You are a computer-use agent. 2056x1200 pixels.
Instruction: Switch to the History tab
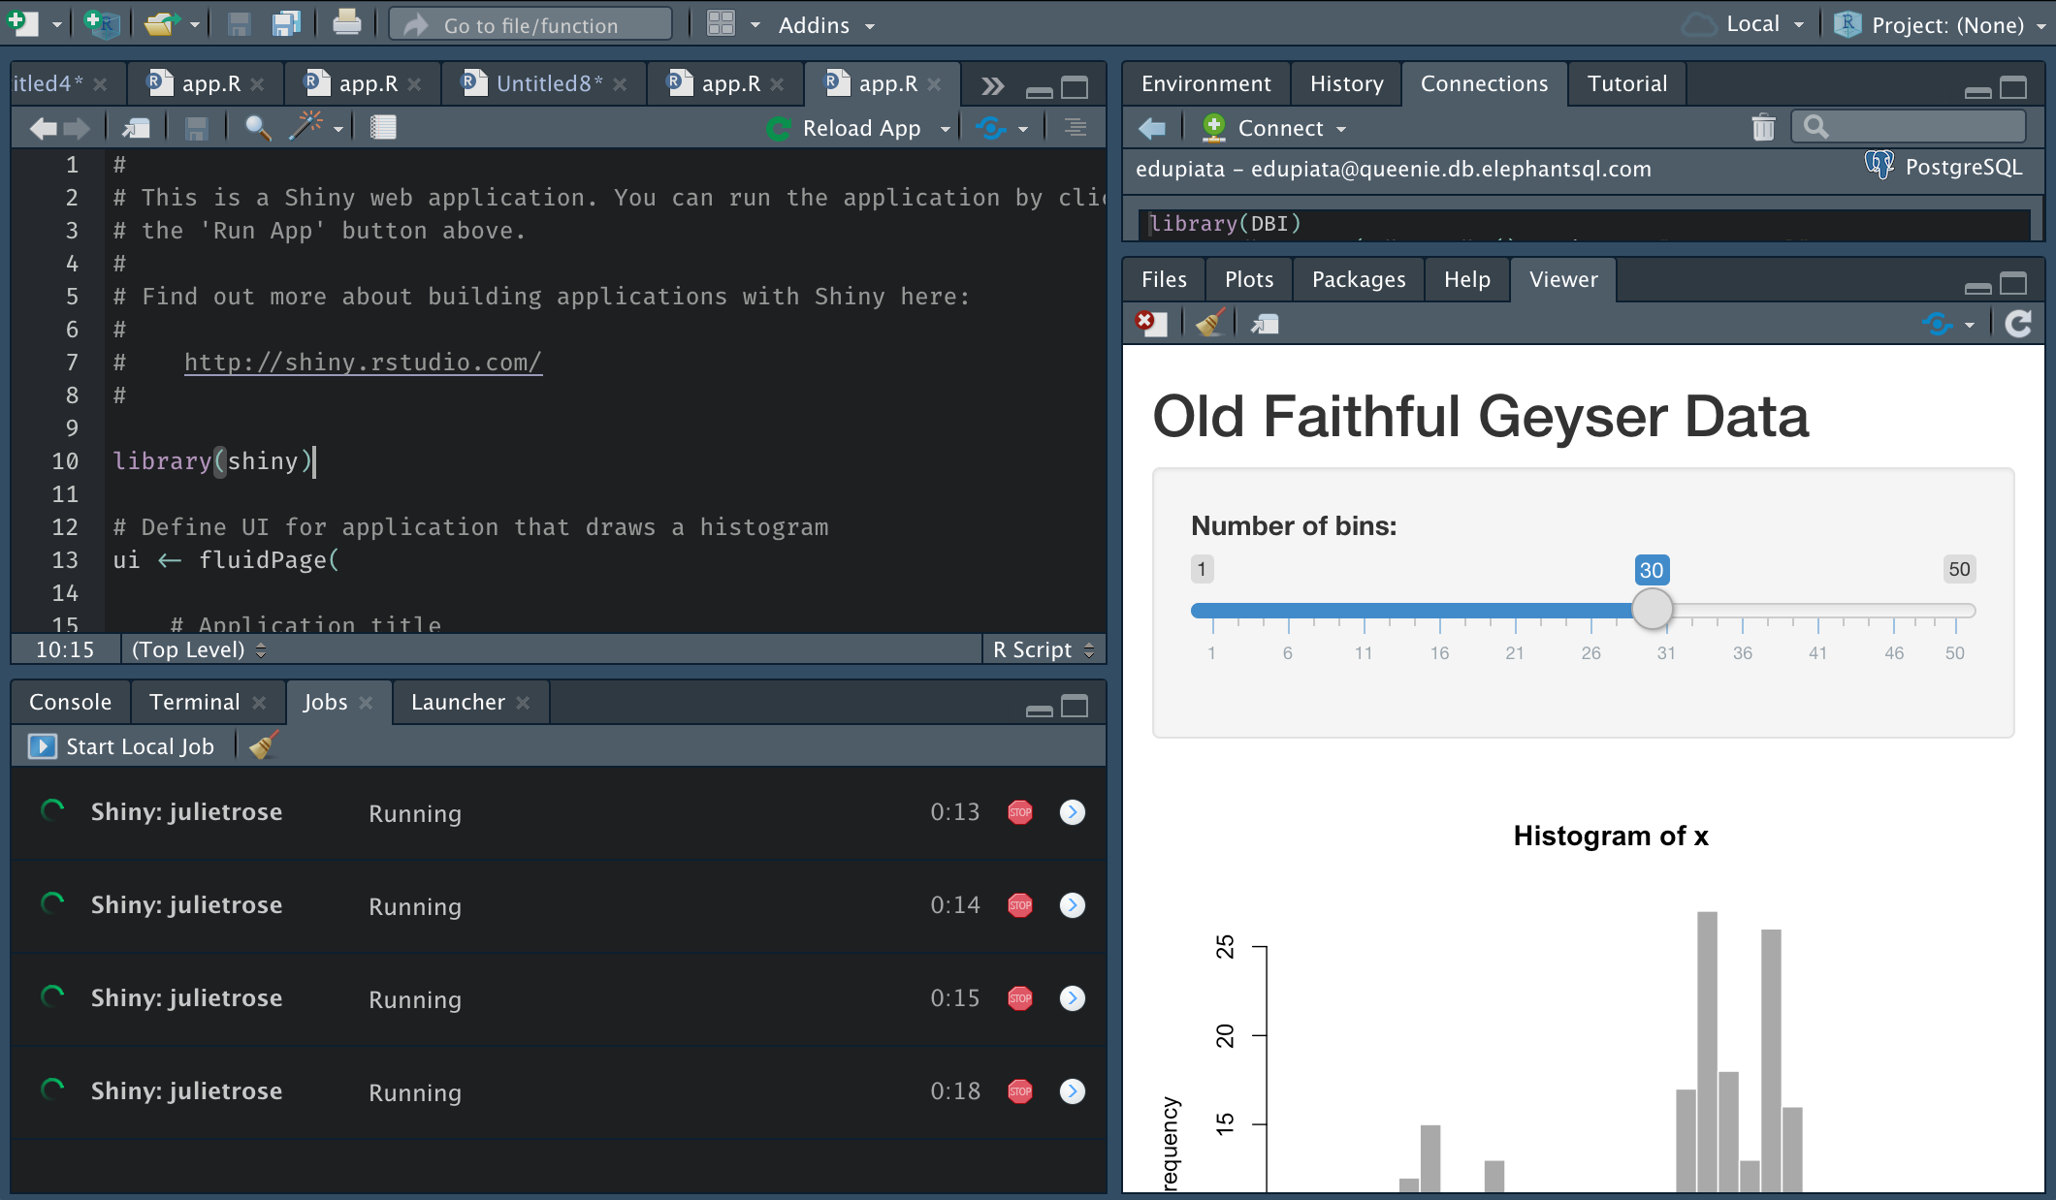(1346, 84)
